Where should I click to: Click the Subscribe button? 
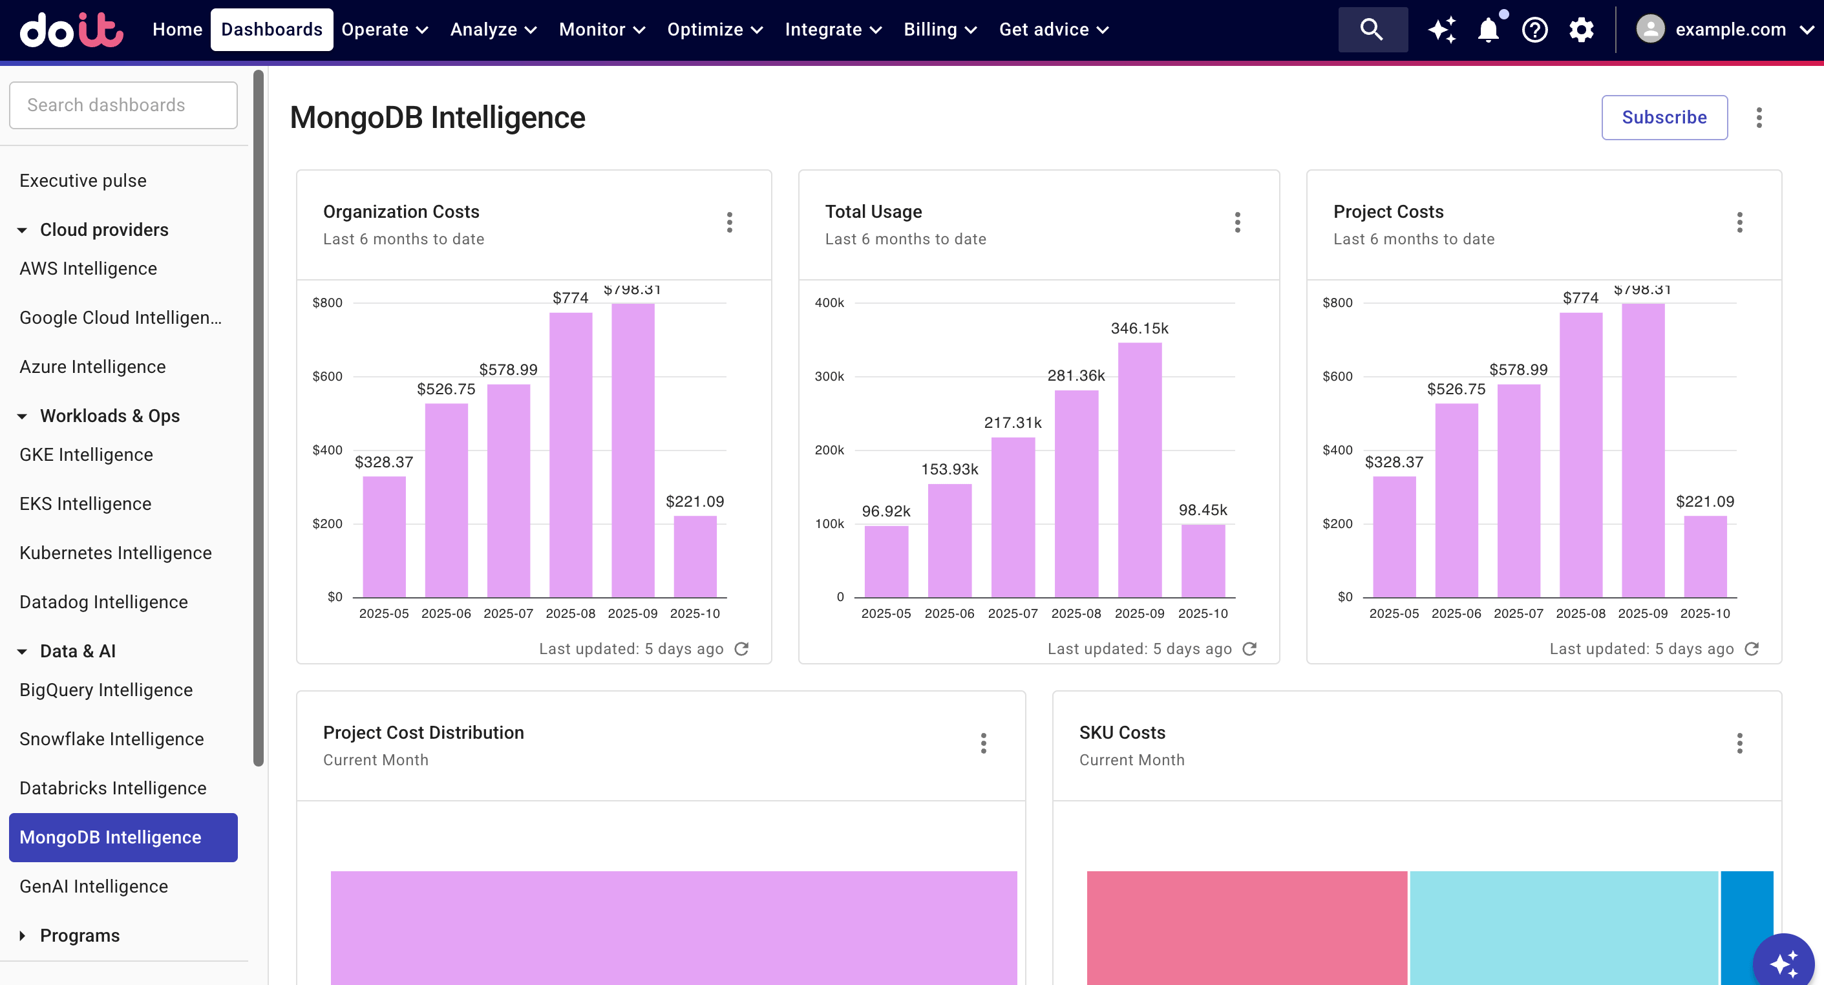(1664, 118)
